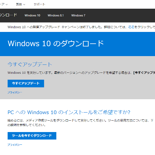The image size is (155, 155).
Task: Open the サポート menu item
Action: 39,4
